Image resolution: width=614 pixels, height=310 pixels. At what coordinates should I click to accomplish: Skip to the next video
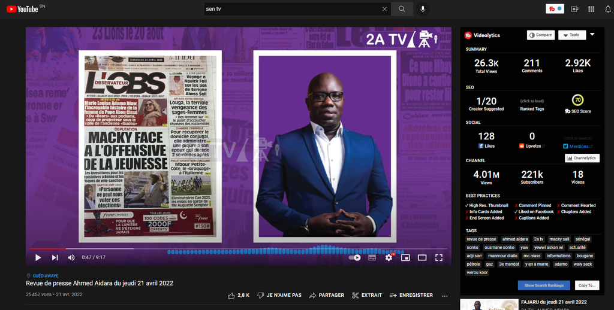(x=55, y=257)
